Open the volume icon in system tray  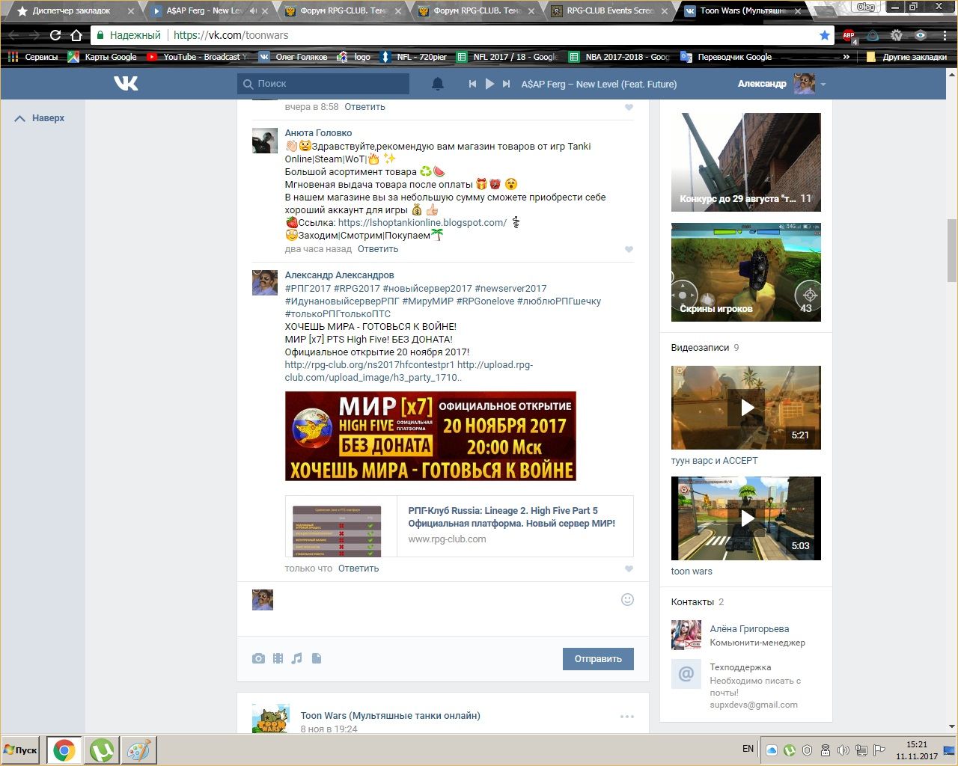[843, 750]
